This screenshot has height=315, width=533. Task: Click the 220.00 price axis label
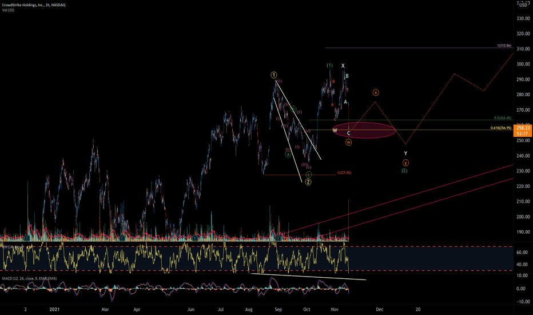pyautogui.click(x=523, y=186)
